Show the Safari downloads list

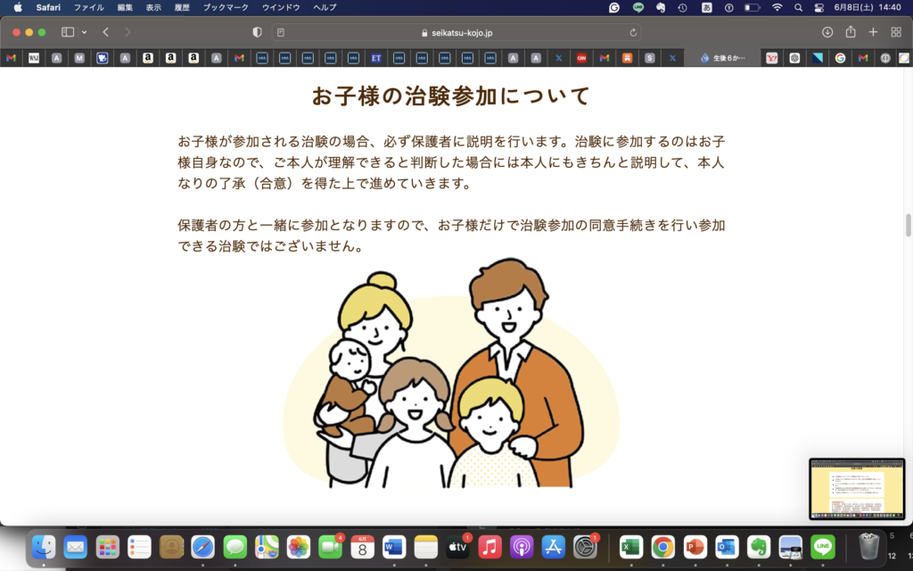(x=827, y=32)
